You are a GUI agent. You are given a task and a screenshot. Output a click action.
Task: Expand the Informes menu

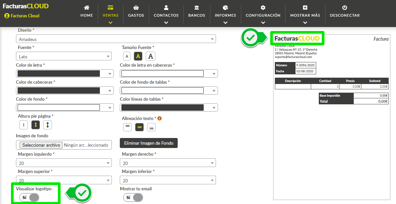pyautogui.click(x=225, y=15)
